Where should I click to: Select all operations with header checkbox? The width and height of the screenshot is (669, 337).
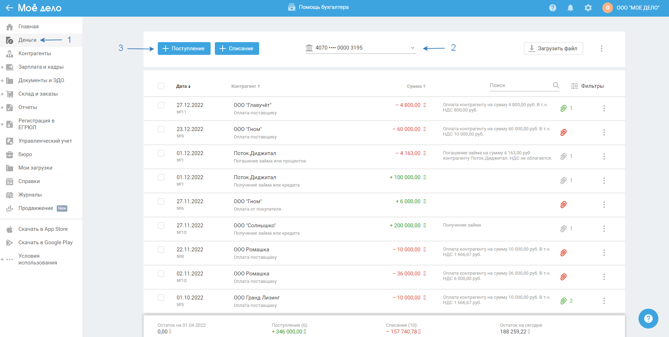pos(161,86)
